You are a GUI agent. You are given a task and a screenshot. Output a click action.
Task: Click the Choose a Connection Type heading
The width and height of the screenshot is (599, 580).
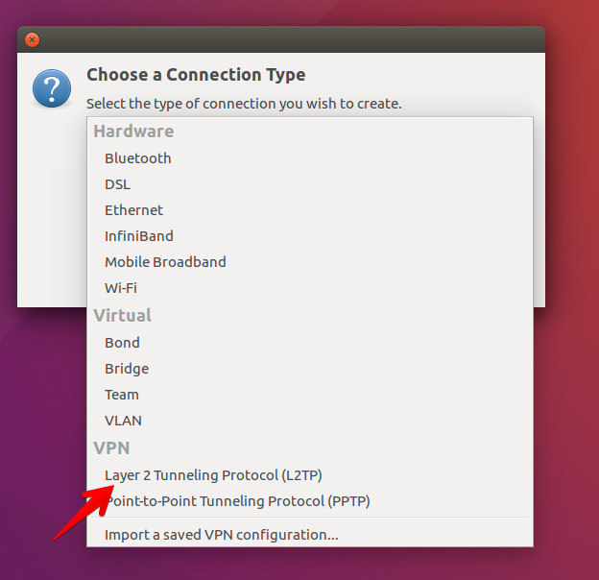(x=196, y=75)
